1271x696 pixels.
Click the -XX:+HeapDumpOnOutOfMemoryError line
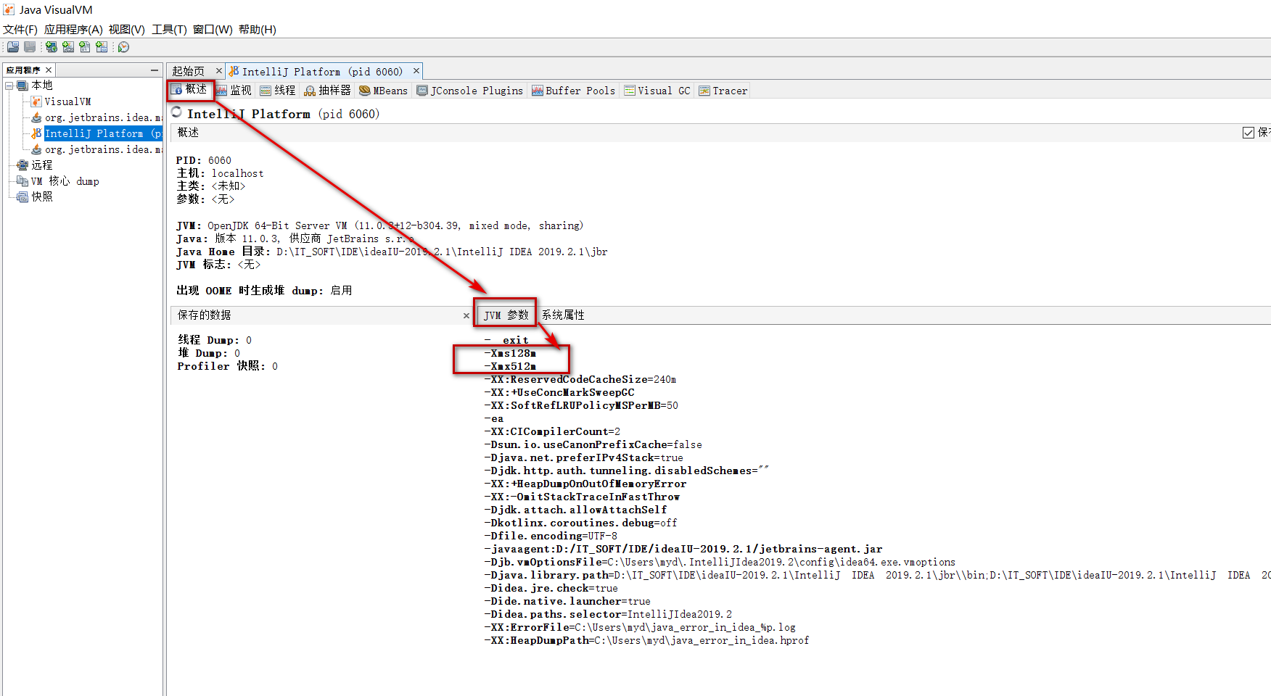[585, 484]
